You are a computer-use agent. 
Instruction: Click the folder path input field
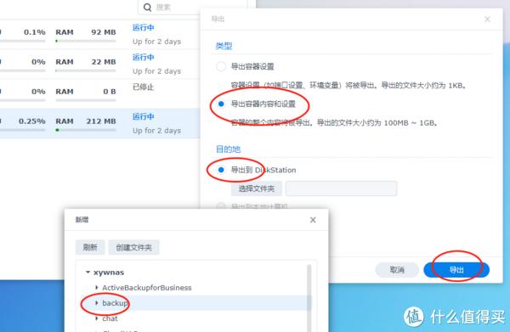click(341, 189)
